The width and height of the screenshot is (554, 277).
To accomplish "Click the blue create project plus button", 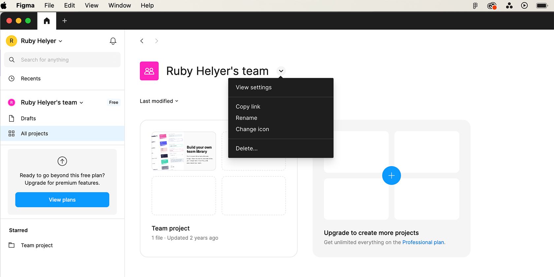I will tap(391, 175).
